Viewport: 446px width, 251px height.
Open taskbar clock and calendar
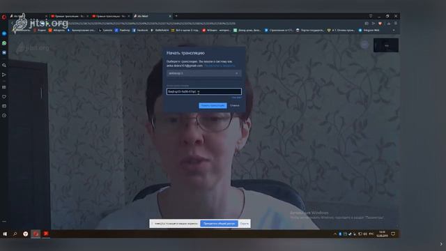[x=382, y=234]
